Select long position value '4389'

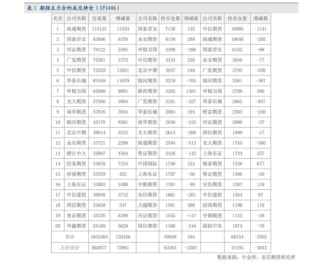coord(170,50)
